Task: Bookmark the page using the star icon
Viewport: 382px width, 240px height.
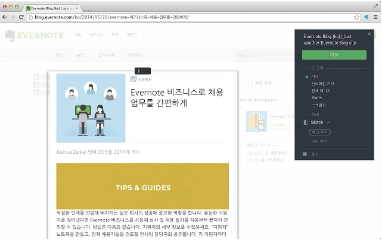Action: click(x=356, y=17)
